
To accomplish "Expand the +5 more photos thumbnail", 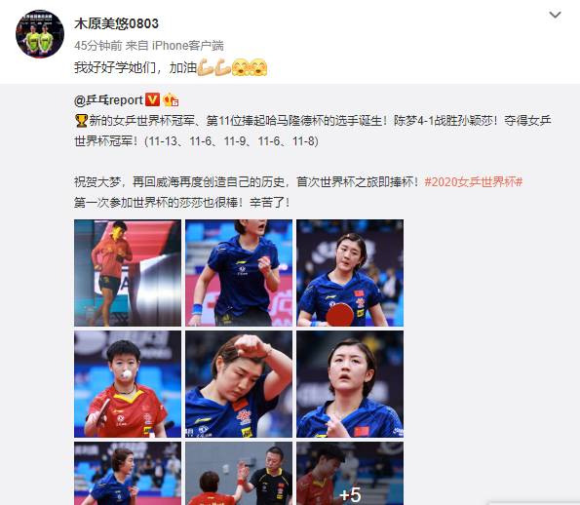I will tap(350, 473).
